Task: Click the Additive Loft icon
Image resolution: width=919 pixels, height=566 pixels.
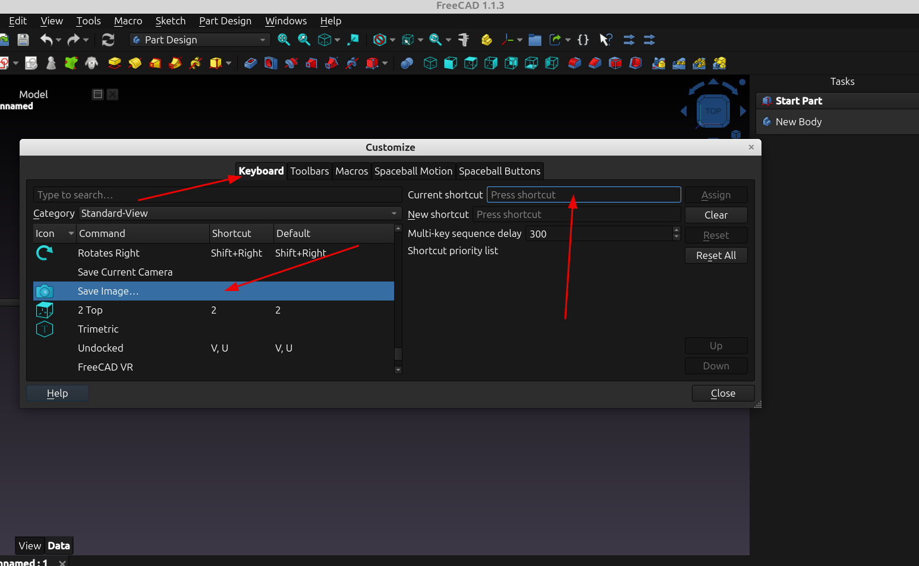Action: pyautogui.click(x=155, y=63)
